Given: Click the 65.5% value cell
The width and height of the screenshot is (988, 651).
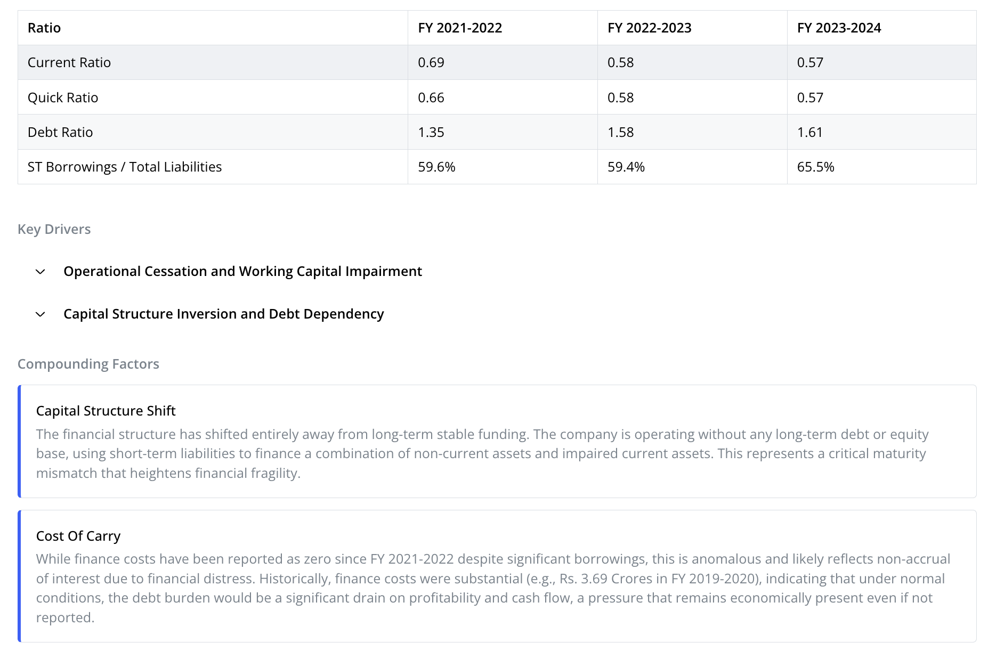Looking at the screenshot, I should [881, 167].
